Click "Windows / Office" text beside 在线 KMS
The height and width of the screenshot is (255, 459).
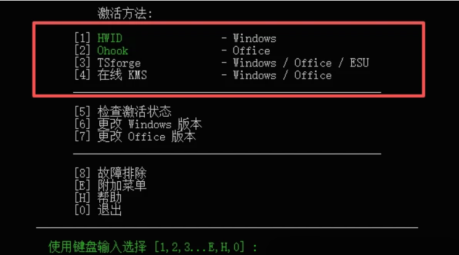[x=282, y=76]
